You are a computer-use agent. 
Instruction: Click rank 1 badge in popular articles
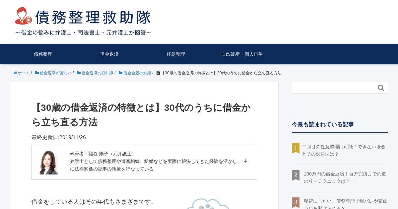click(296, 148)
